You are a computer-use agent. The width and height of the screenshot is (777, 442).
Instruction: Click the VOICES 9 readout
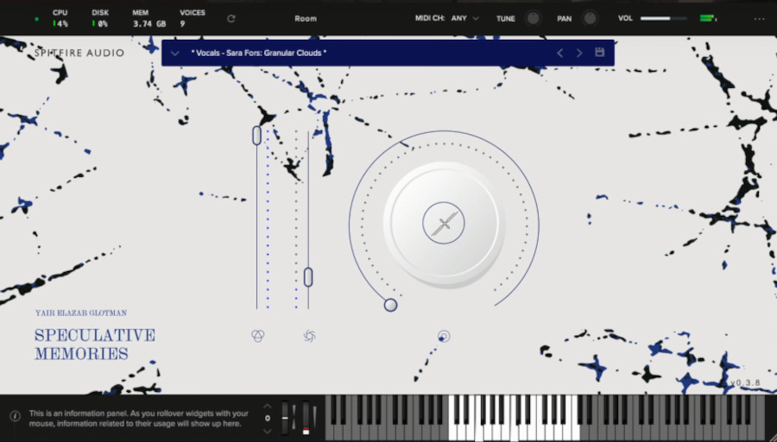[x=193, y=18]
